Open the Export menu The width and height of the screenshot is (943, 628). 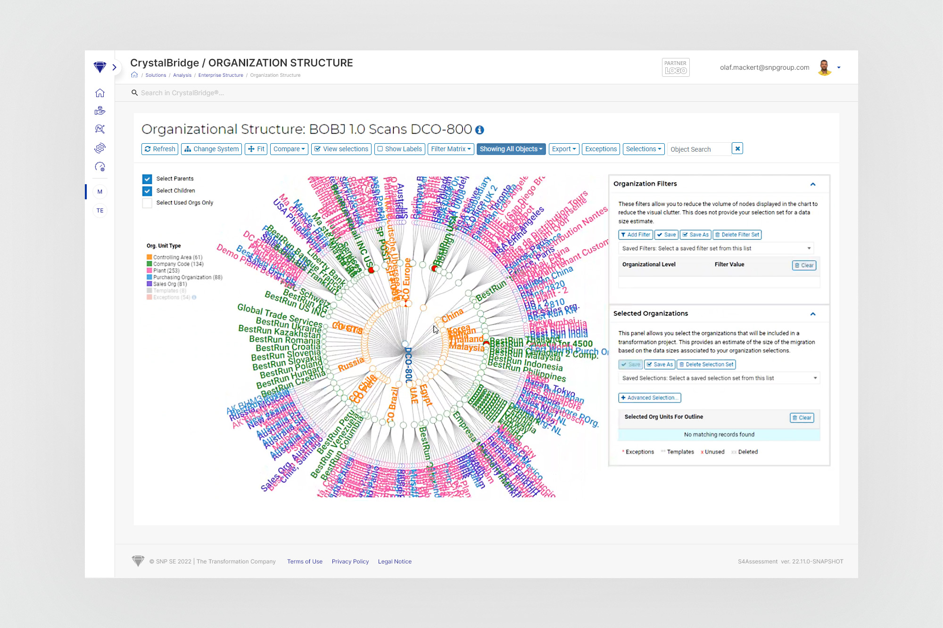pyautogui.click(x=563, y=149)
